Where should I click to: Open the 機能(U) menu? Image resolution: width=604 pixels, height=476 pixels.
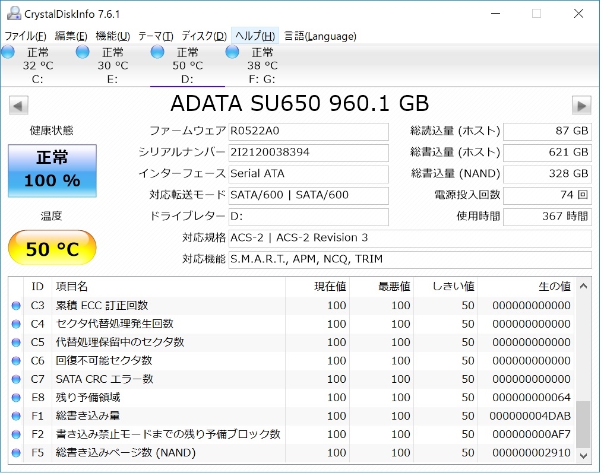[x=112, y=36]
